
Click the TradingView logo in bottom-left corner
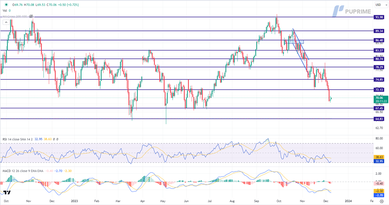pos(7,193)
